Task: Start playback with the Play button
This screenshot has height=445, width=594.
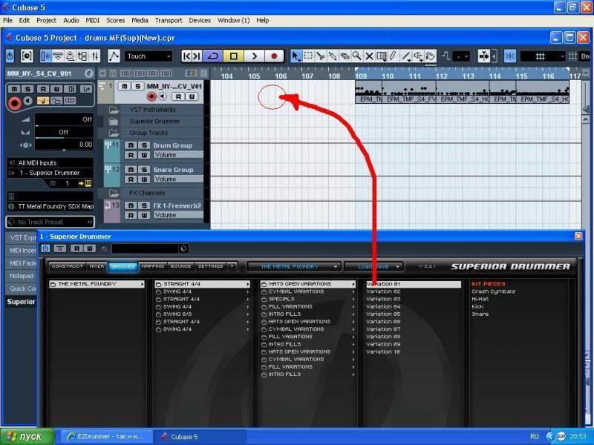Action: pos(254,56)
